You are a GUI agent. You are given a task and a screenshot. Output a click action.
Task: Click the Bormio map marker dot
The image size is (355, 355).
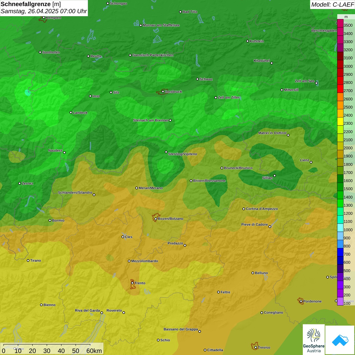pos(50,220)
